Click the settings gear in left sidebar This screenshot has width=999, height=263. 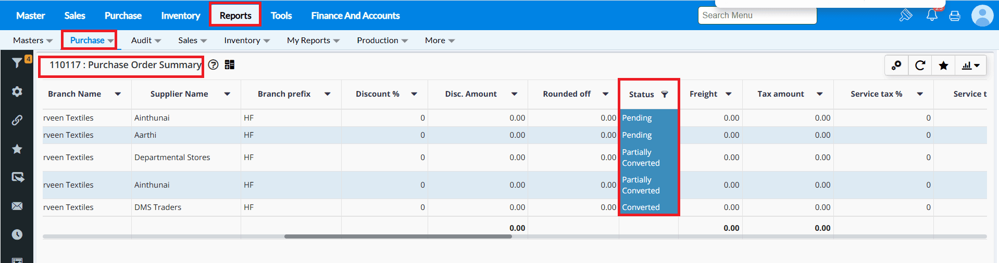(17, 92)
